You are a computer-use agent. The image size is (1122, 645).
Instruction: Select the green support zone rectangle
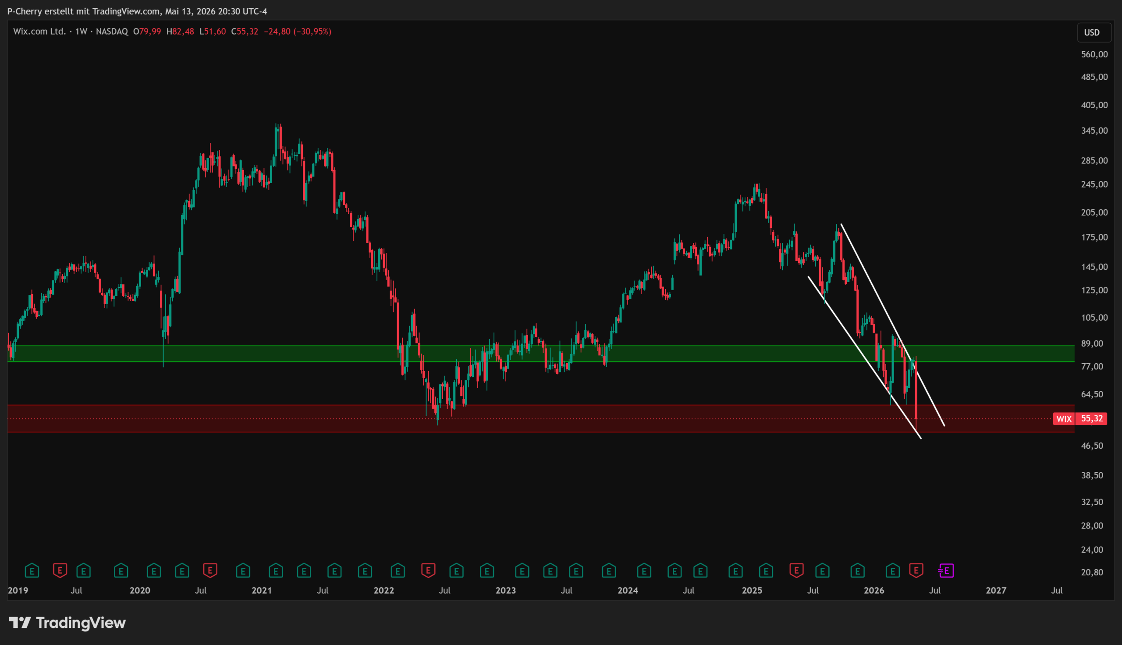pyautogui.click(x=540, y=354)
